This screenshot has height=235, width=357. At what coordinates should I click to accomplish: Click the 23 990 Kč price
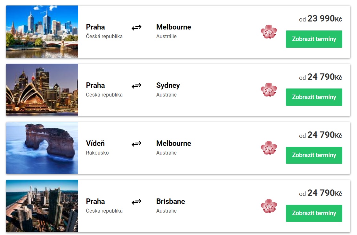(x=320, y=19)
